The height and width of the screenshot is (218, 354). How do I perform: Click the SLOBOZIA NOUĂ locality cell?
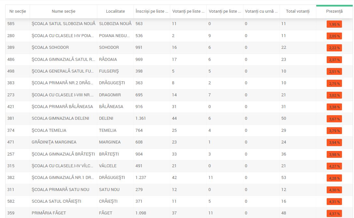[x=115, y=24]
